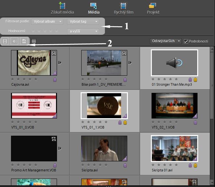This screenshot has height=187, width=215.
Task: Toggle audio files filter icon
Action: (x=15, y=41)
